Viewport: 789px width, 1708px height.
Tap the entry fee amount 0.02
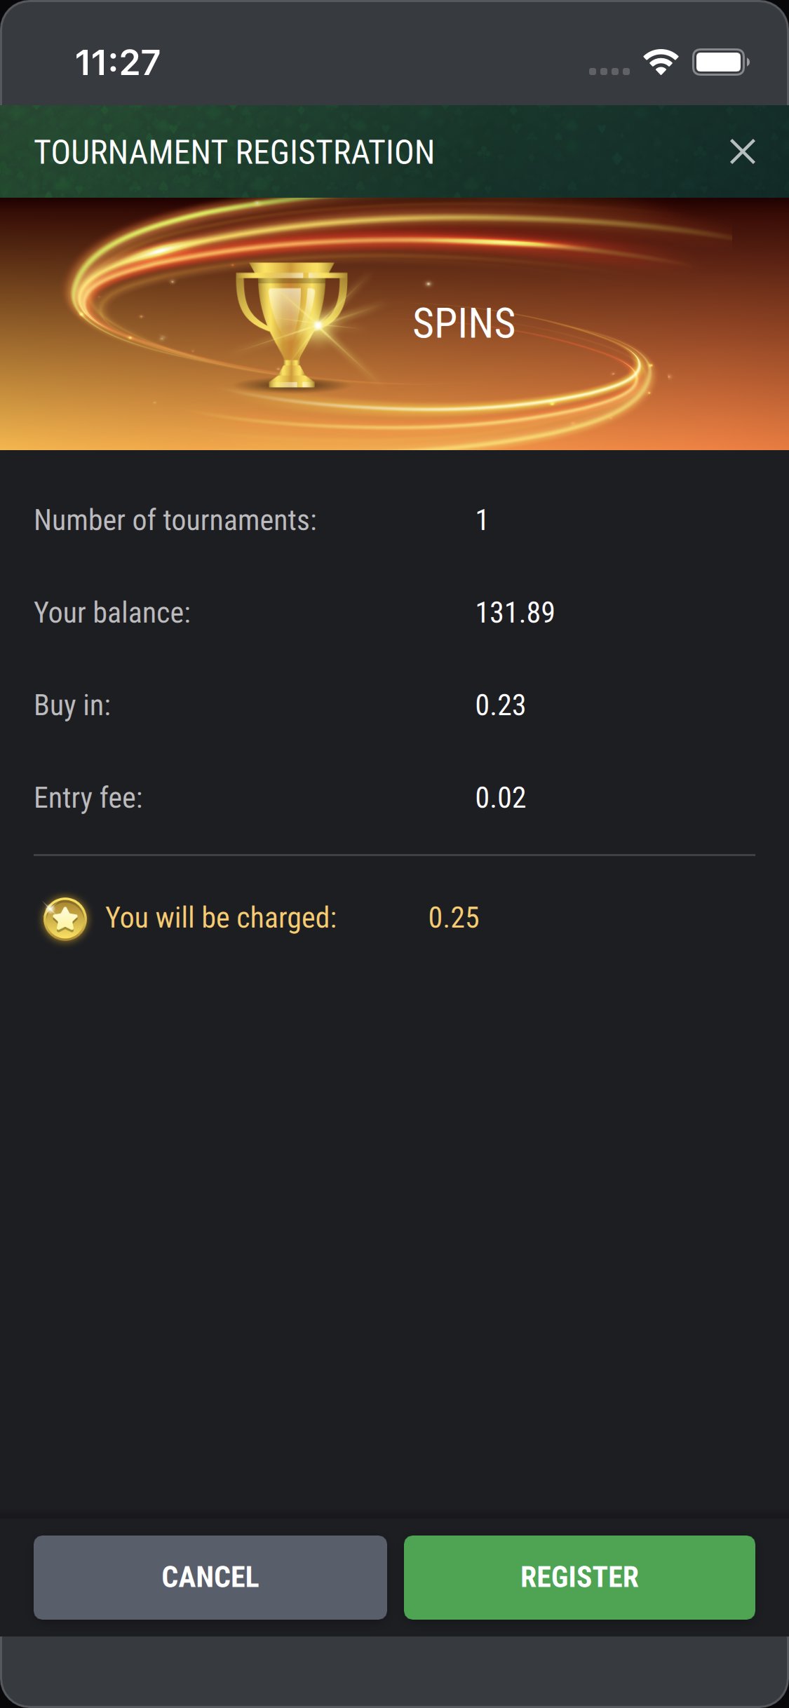[500, 798]
